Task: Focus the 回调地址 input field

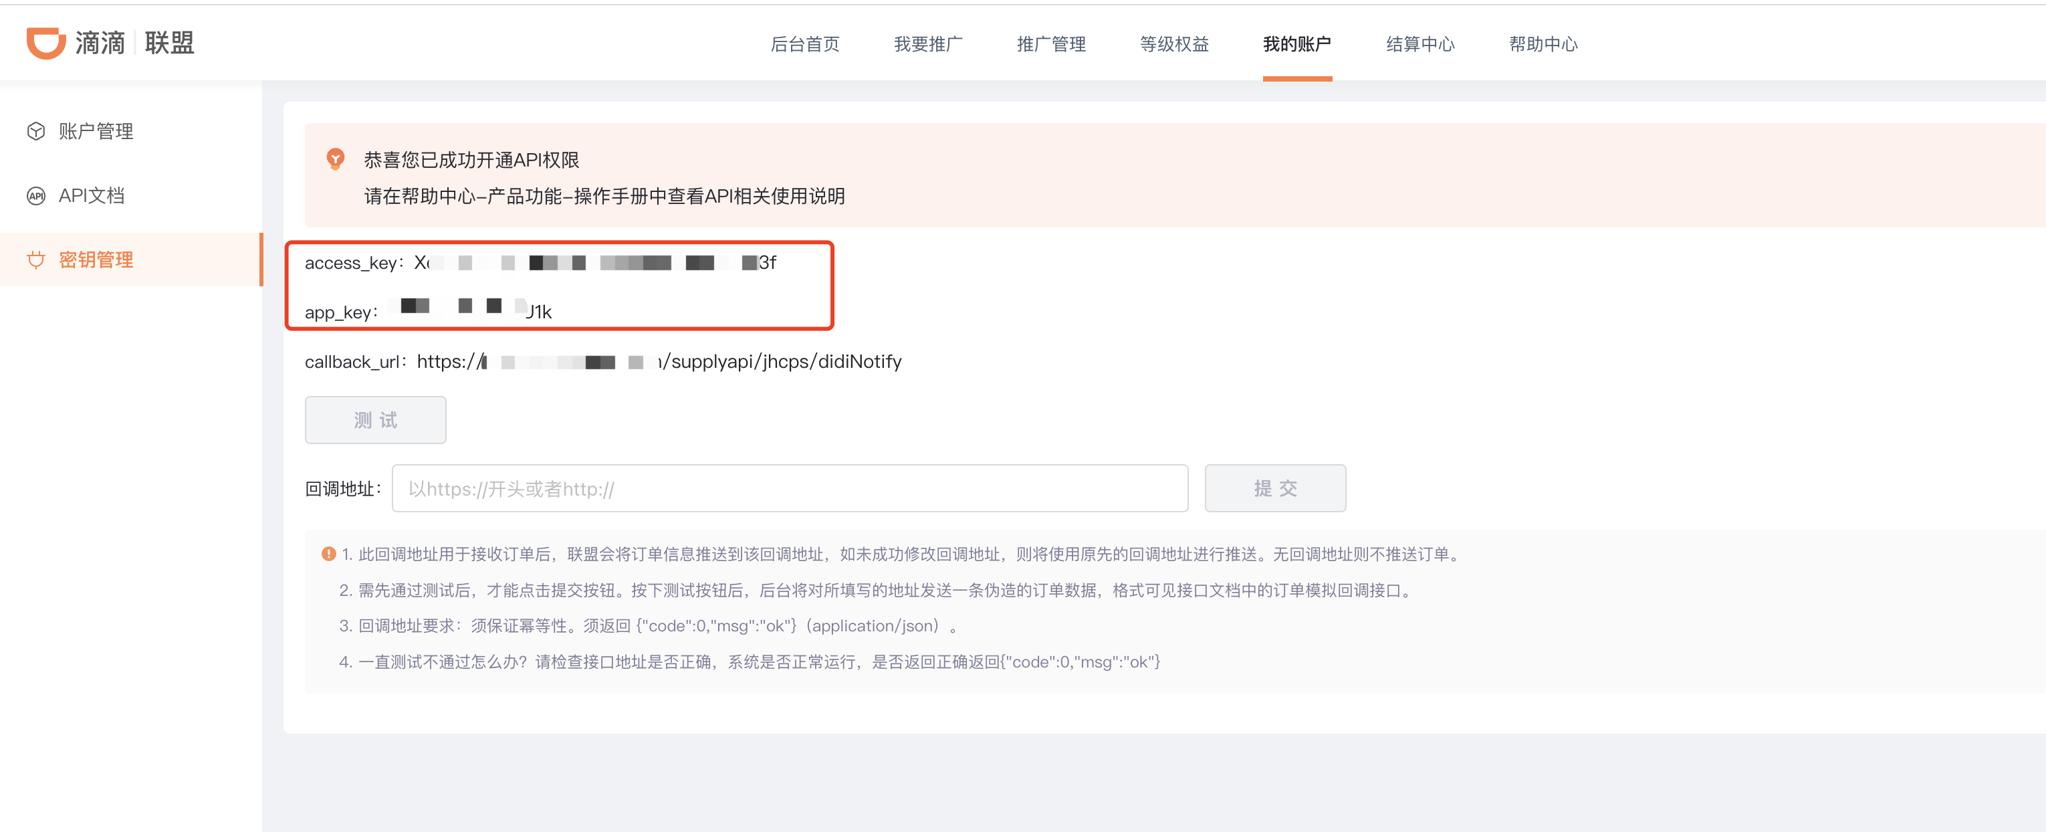Action: (x=790, y=489)
